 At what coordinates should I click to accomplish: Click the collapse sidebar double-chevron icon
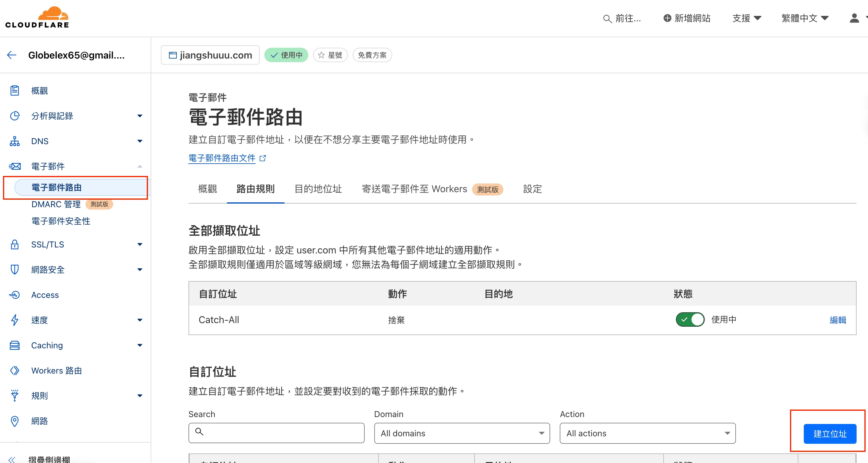tap(12, 459)
